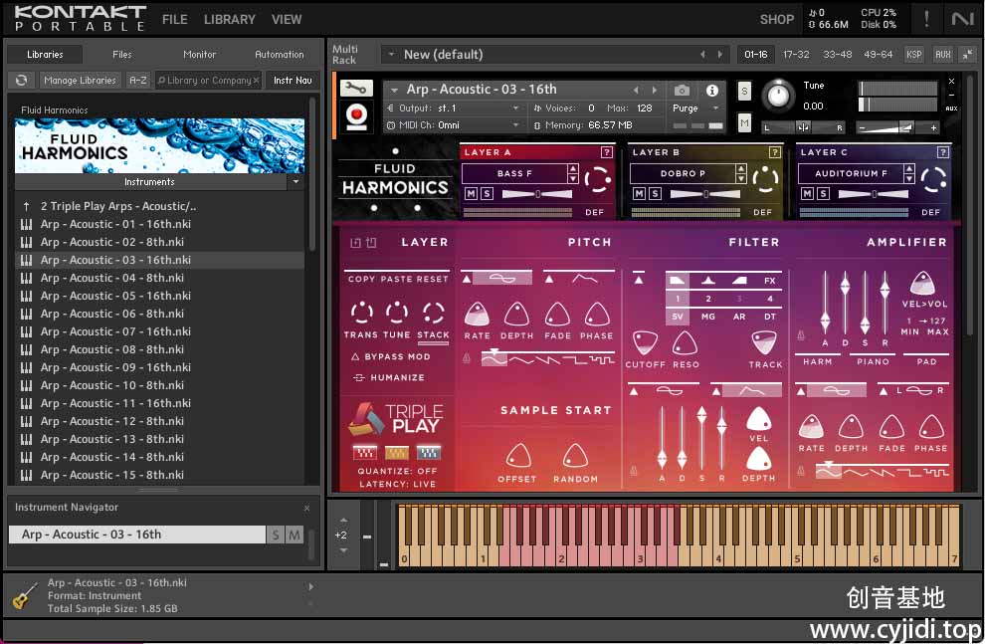Click the VEL>VOL knob
985x644 pixels.
922,284
